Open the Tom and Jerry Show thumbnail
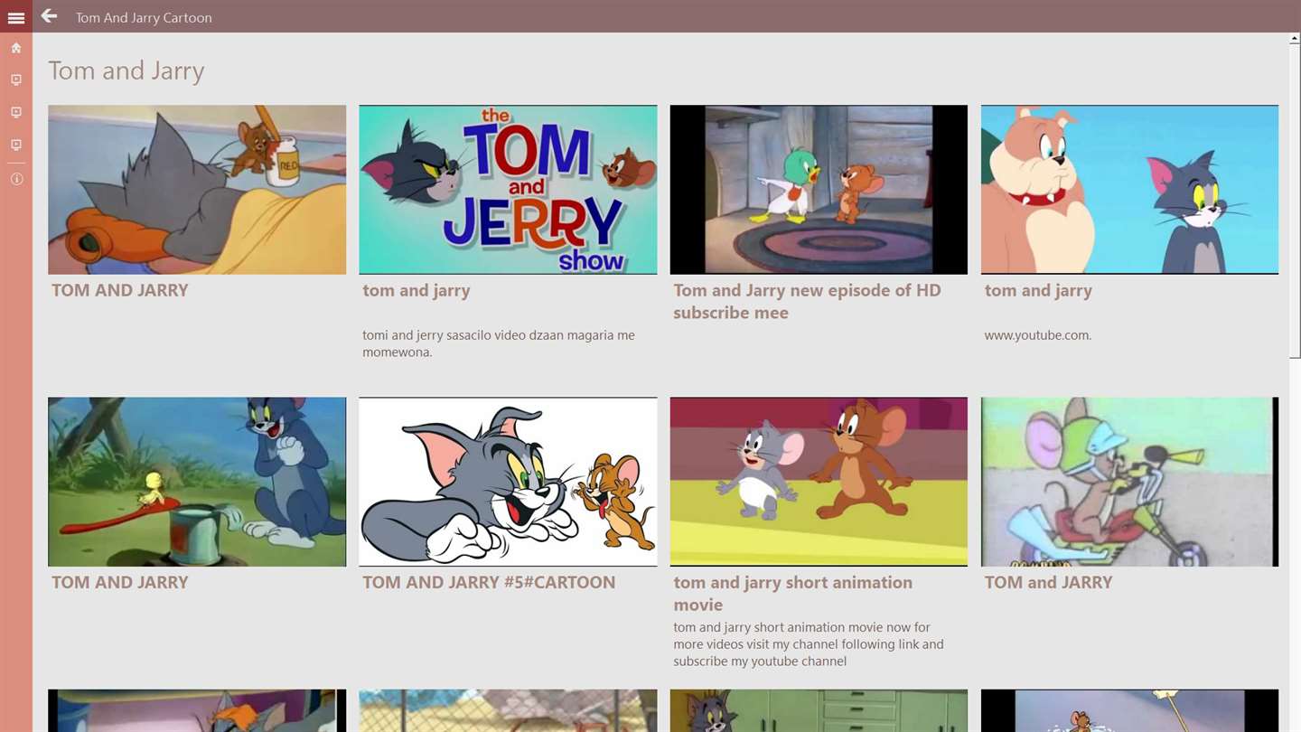Screen dimensions: 1301x732 click(x=508, y=190)
